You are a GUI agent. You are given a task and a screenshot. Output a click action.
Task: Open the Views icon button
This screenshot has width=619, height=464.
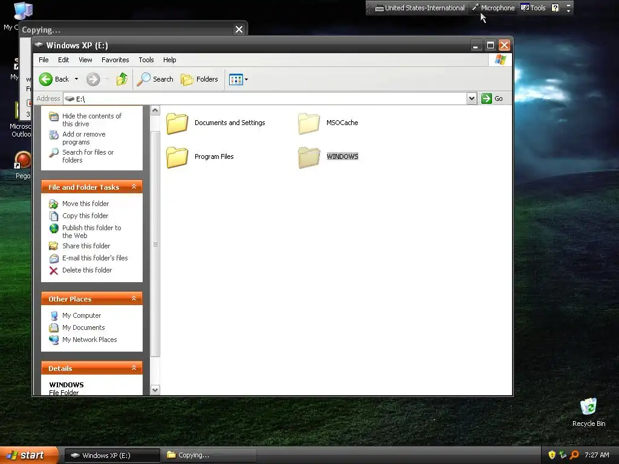(x=236, y=79)
